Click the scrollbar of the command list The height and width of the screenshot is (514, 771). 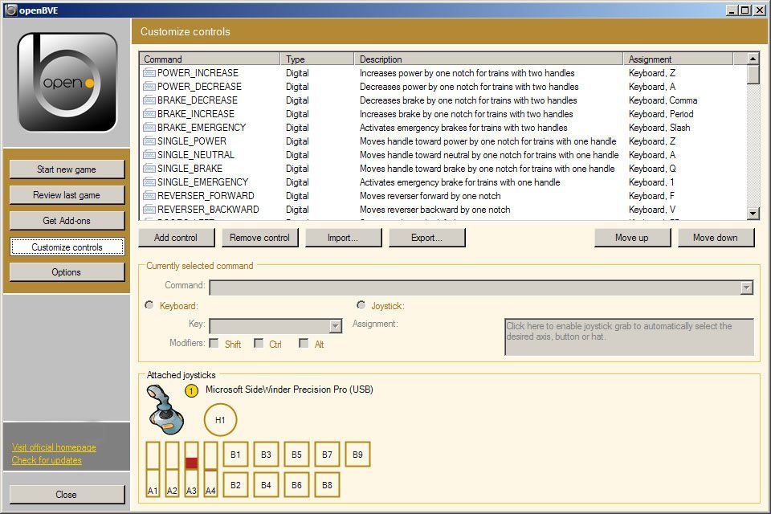point(752,133)
